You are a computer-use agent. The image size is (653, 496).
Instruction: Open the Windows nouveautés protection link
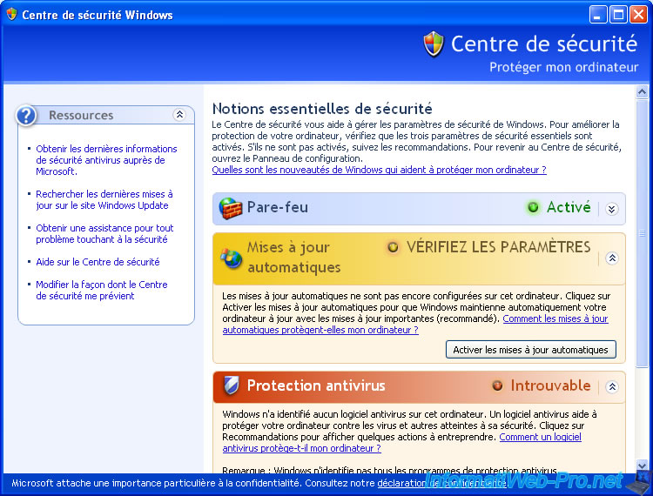click(x=379, y=170)
